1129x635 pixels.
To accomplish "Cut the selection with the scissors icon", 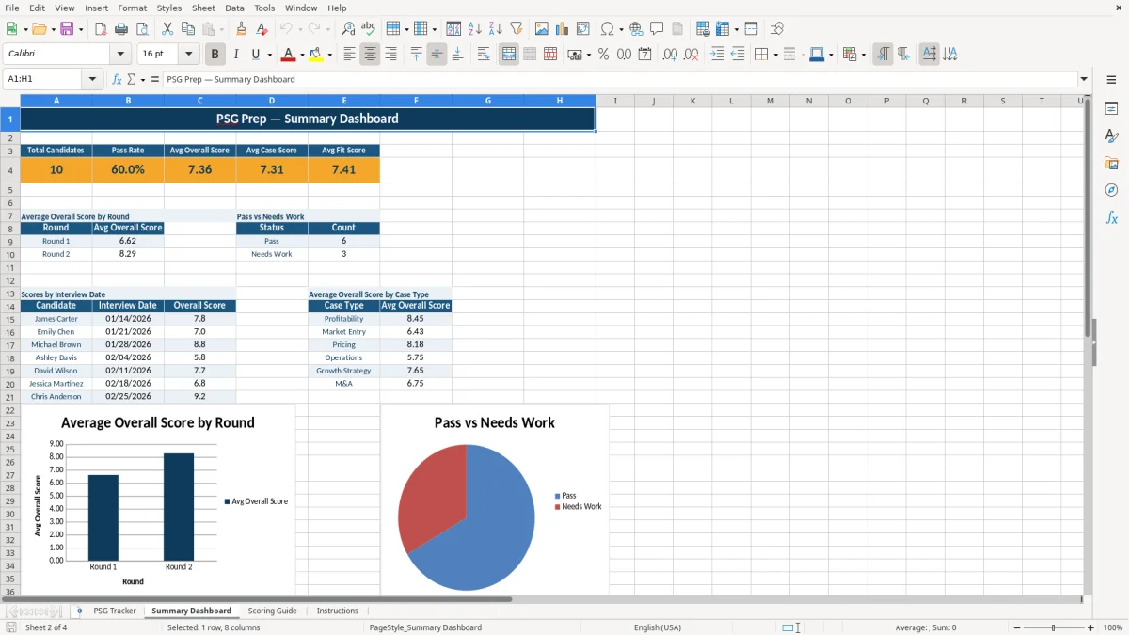I will click(x=167, y=29).
